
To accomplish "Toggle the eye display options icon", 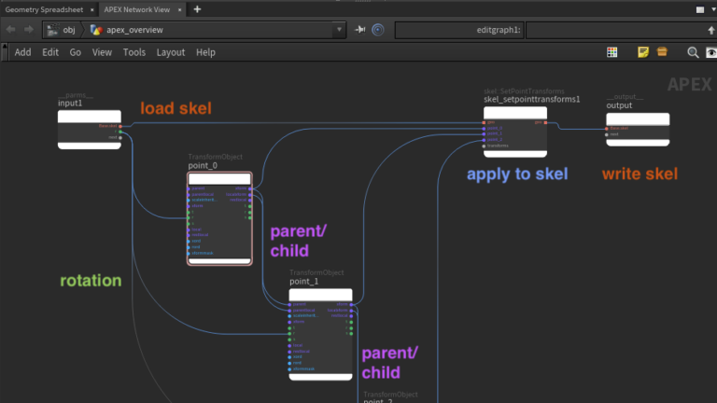I will [x=710, y=52].
